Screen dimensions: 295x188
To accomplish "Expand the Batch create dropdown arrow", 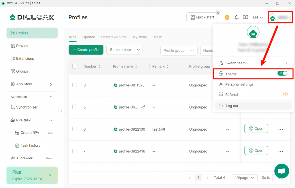I will click(x=139, y=50).
